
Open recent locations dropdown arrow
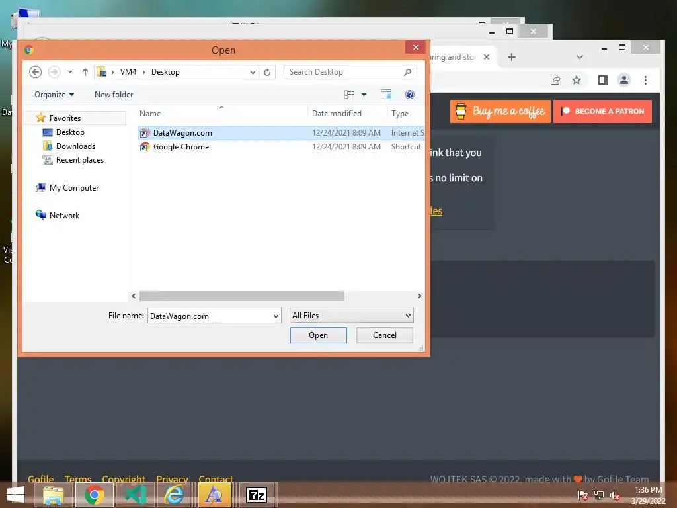coord(70,72)
